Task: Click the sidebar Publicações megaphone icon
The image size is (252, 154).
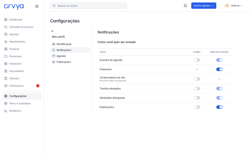Action: pos(6,86)
